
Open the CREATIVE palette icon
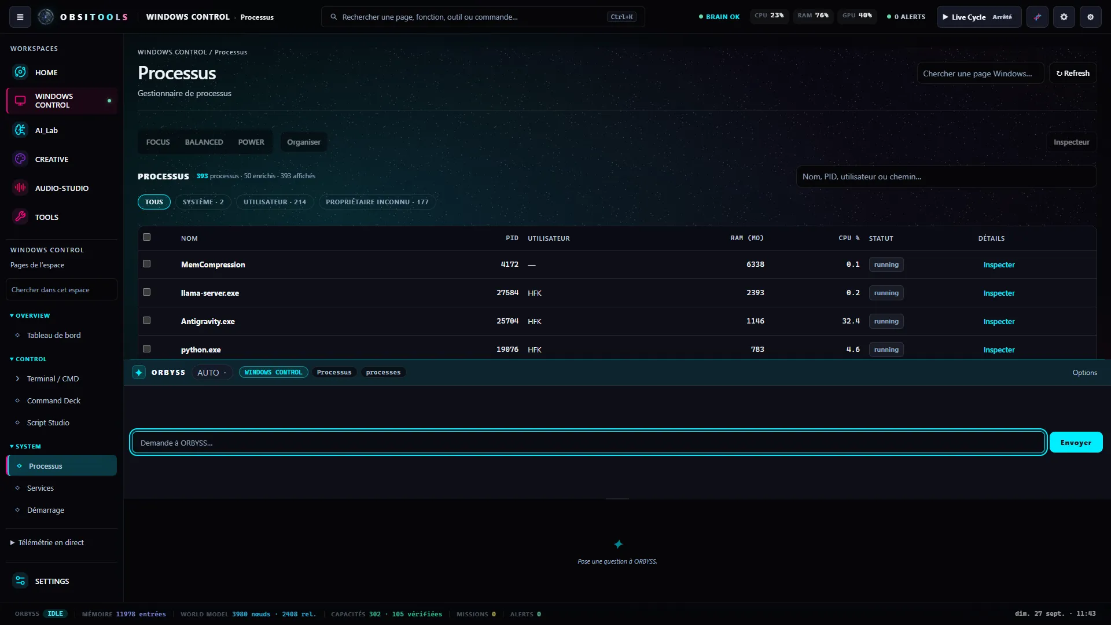coord(20,159)
